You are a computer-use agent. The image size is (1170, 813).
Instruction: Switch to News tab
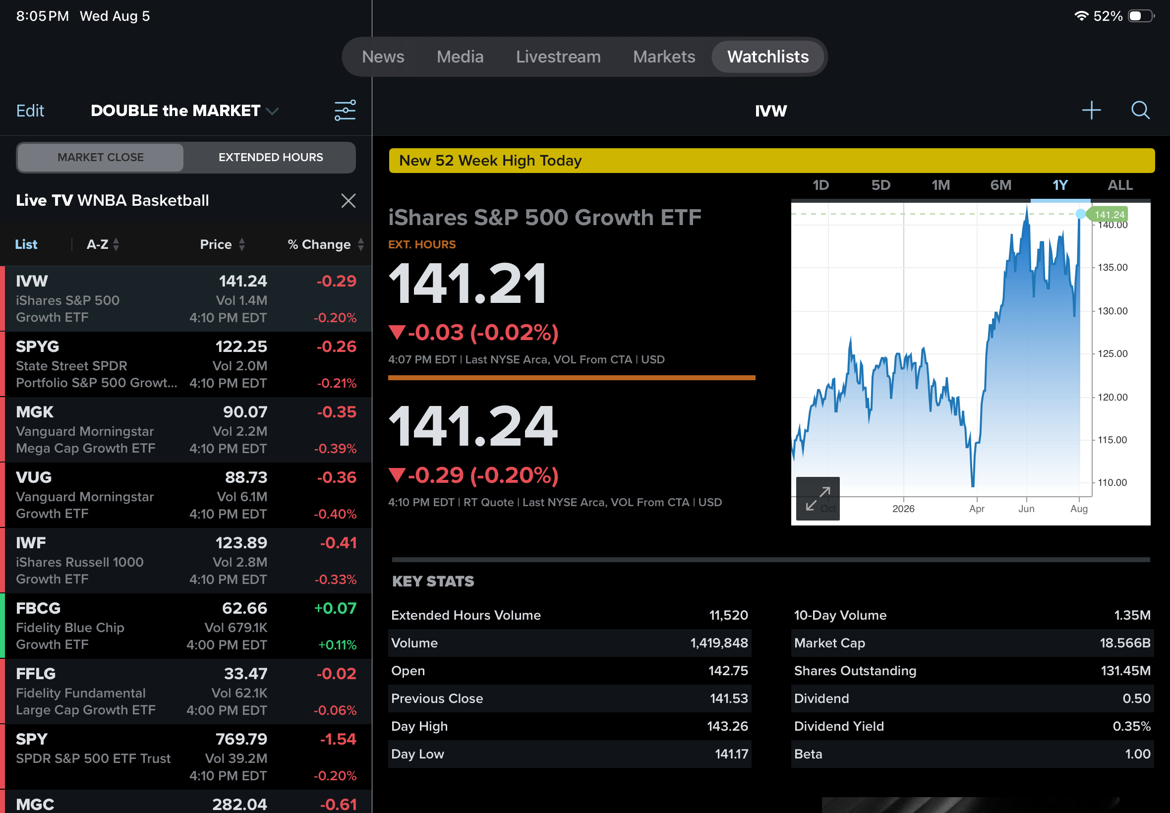(x=383, y=57)
